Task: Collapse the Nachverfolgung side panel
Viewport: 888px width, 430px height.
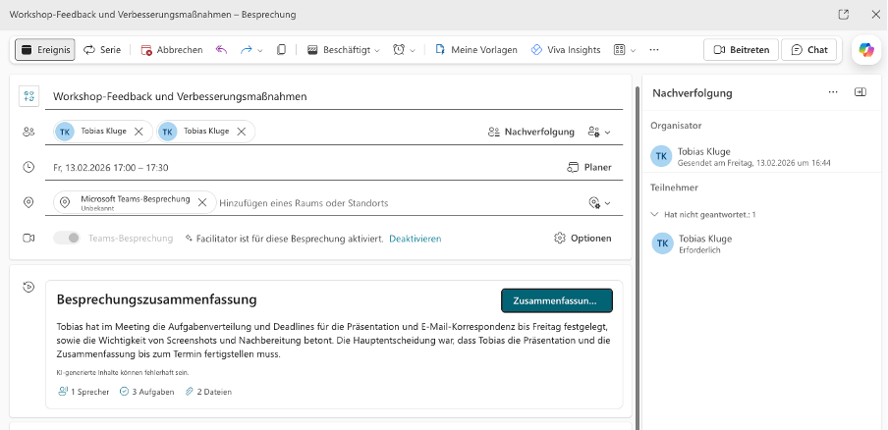Action: [x=860, y=92]
